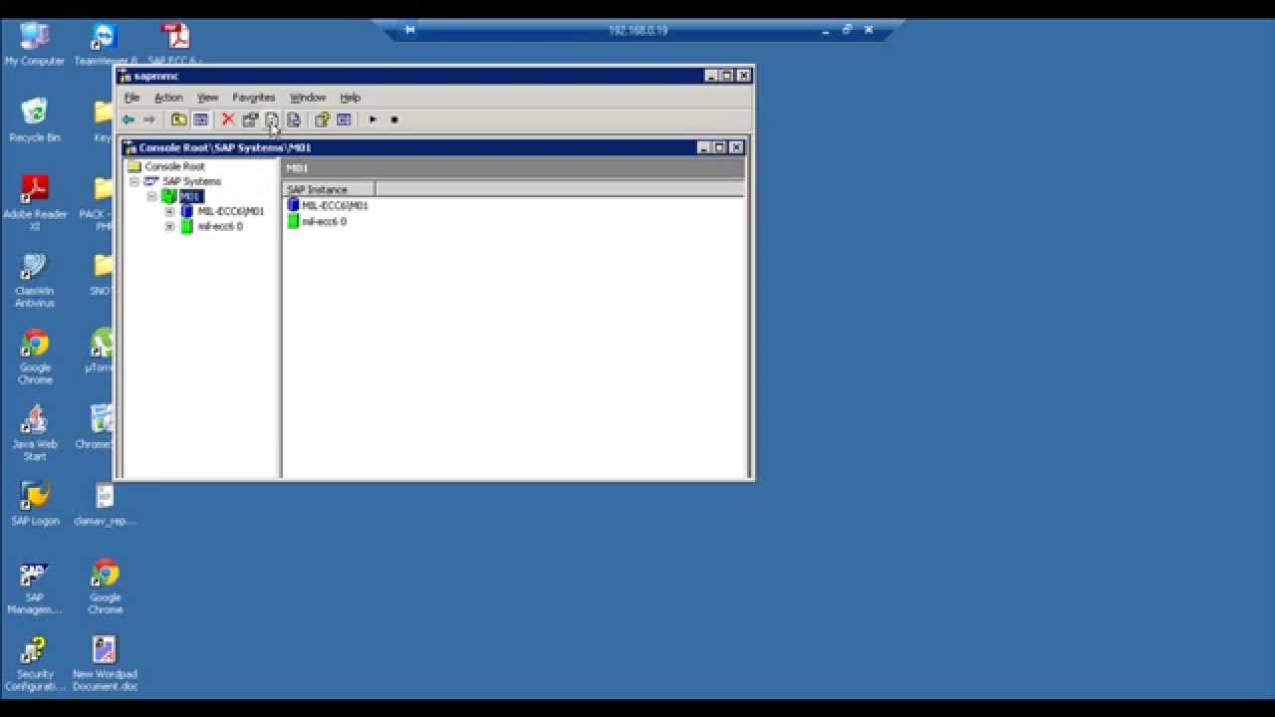Expand the MIL-ECC6\M01 tree node
This screenshot has height=717, width=1275.
(x=169, y=212)
